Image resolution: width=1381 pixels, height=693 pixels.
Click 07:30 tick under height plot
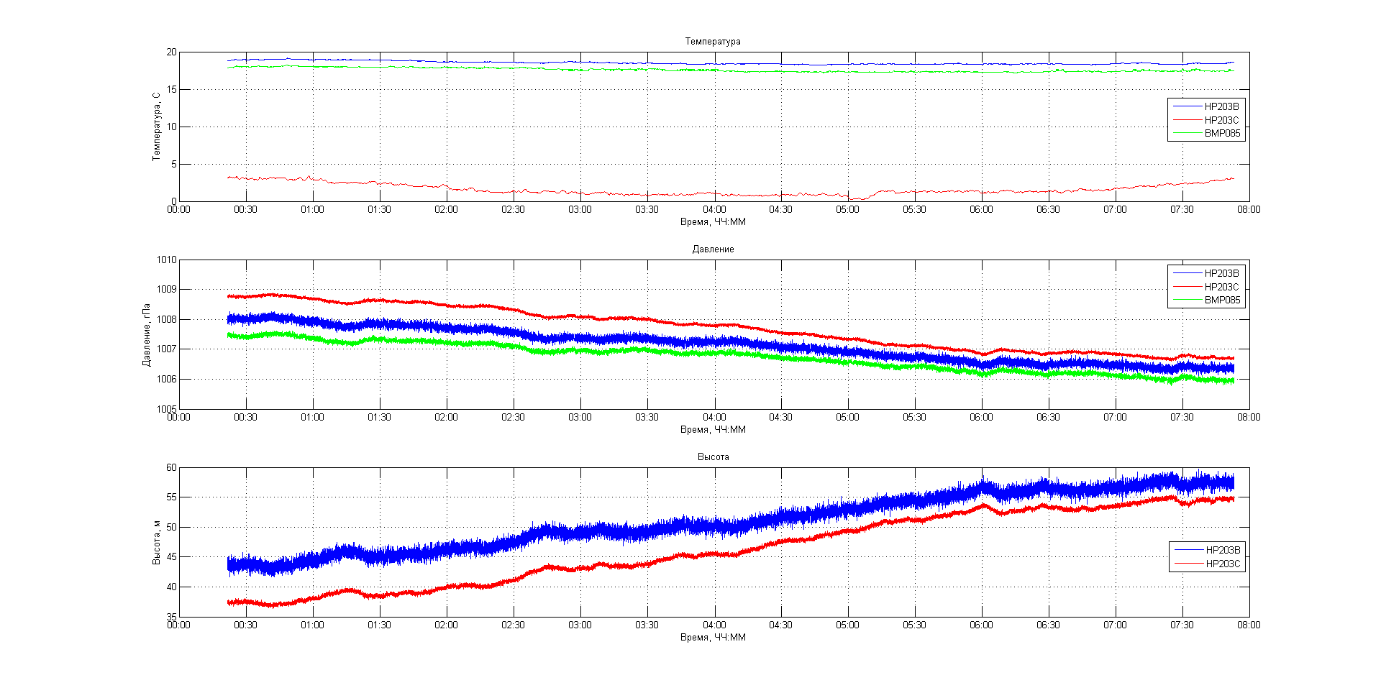1182,625
